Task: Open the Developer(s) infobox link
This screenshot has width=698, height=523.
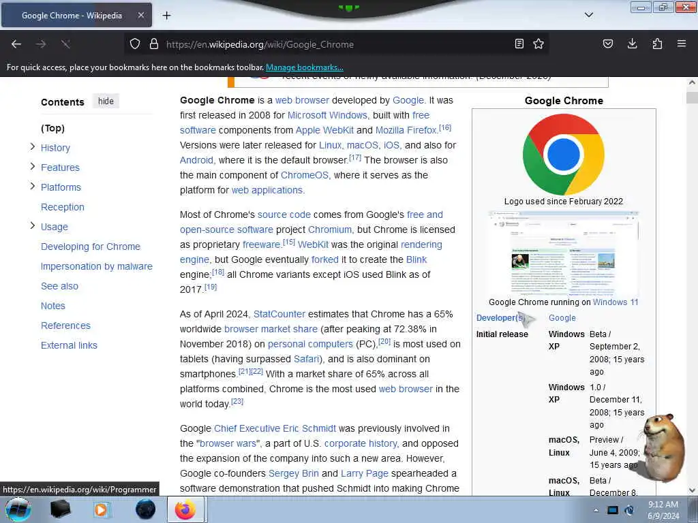Action: pos(501,318)
